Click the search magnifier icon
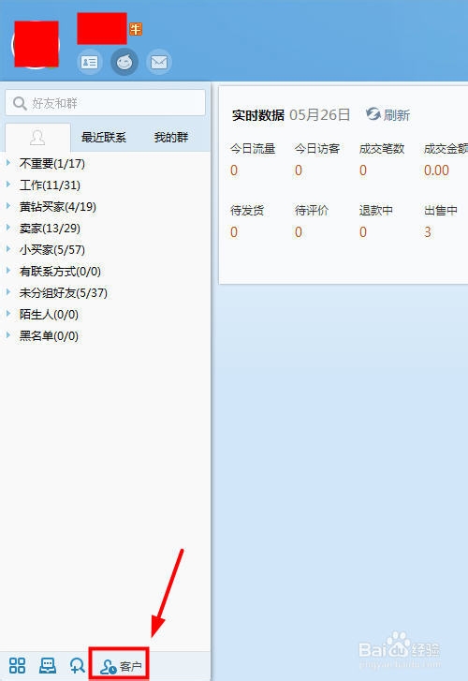This screenshot has width=468, height=681. click(20, 103)
